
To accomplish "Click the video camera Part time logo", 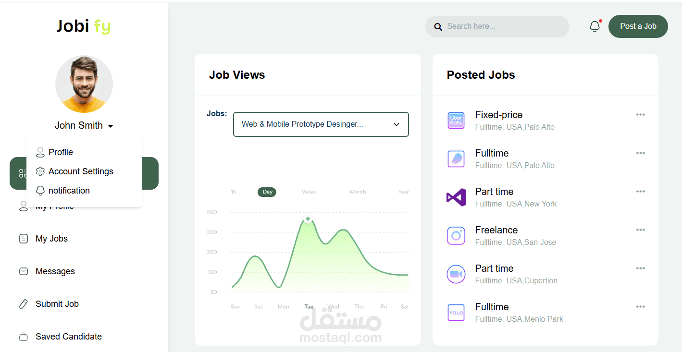I will [456, 274].
